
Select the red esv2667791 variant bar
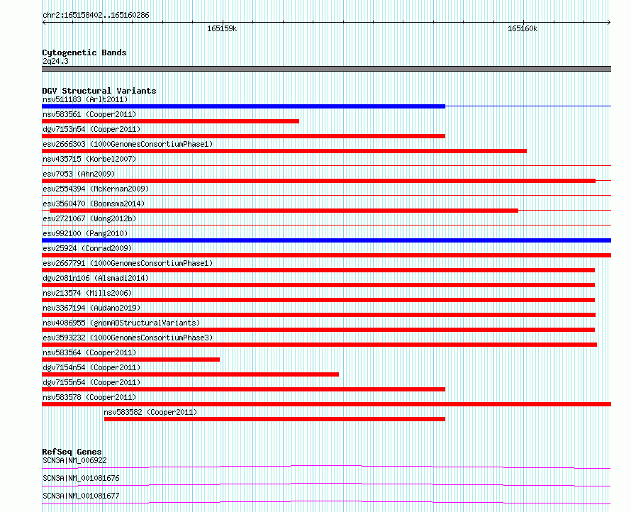coord(318,270)
